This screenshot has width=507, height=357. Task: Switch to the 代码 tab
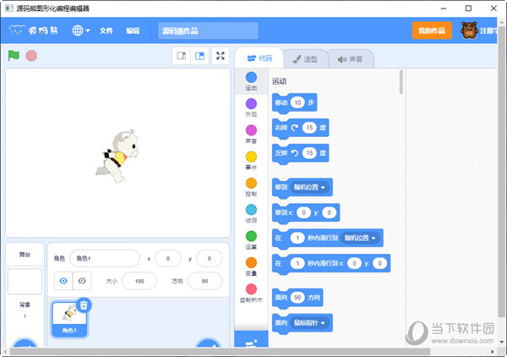(259, 58)
